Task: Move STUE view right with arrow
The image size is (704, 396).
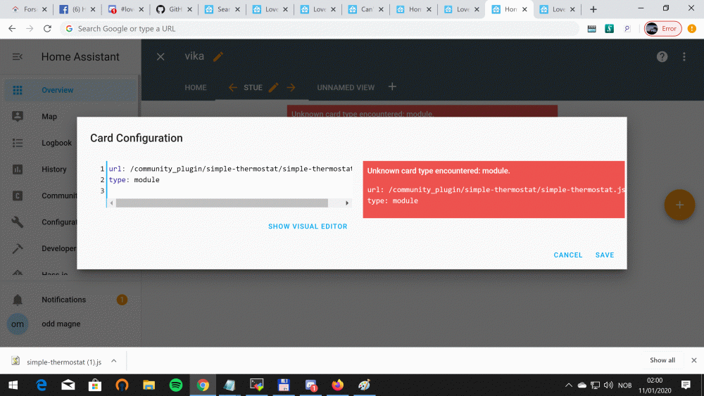Action: pyautogui.click(x=291, y=88)
